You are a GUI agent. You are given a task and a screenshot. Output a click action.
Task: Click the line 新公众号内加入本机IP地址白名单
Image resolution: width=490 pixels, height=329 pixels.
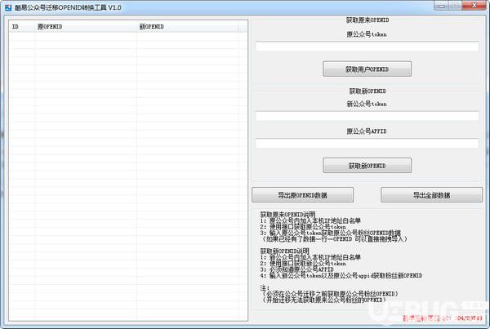pos(310,257)
